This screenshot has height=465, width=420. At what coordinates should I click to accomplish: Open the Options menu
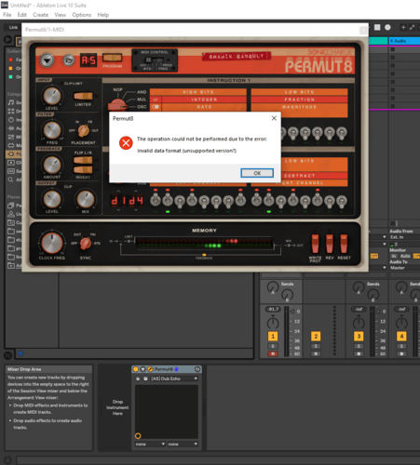82,15
